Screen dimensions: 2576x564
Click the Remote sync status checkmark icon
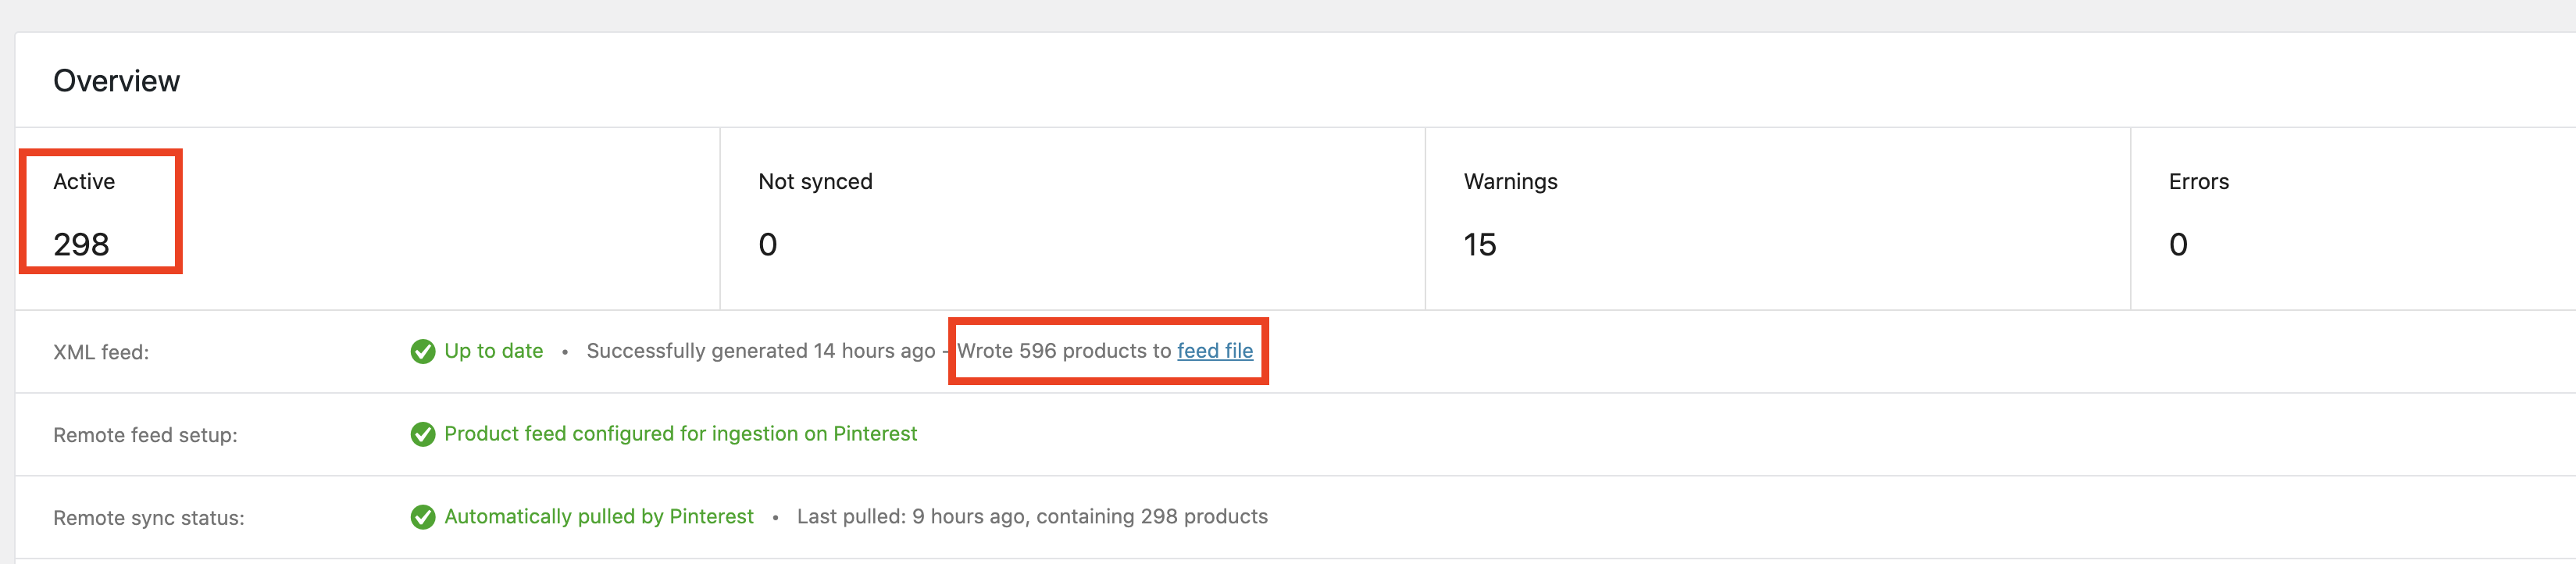coord(423,517)
